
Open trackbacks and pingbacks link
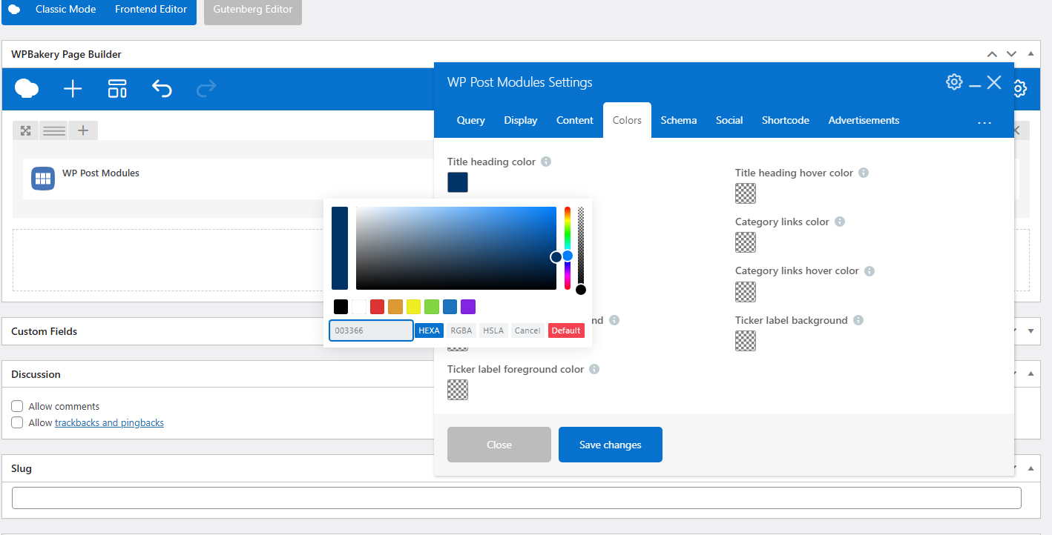(109, 422)
